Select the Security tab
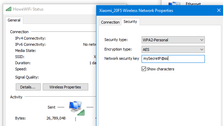Screen dimensions: 223x126 point(130,22)
